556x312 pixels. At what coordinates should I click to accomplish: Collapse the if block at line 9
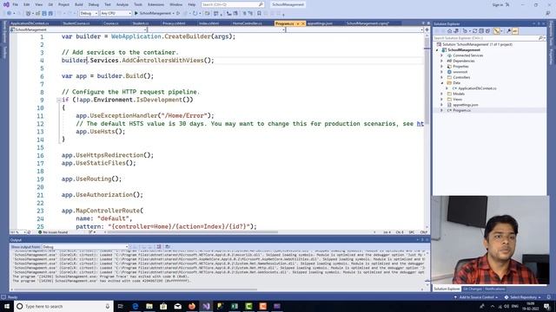pyautogui.click(x=59, y=101)
